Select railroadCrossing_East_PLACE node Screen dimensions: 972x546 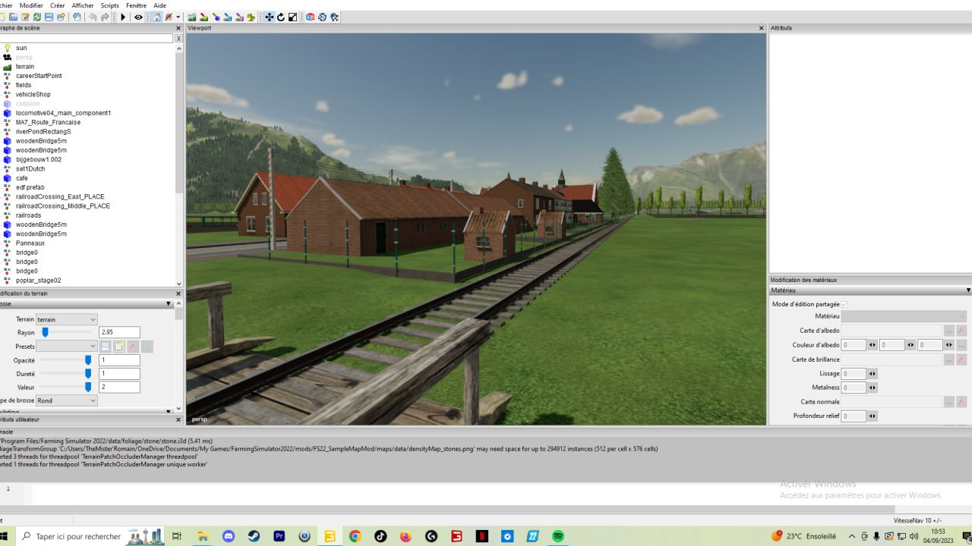pyautogui.click(x=60, y=196)
